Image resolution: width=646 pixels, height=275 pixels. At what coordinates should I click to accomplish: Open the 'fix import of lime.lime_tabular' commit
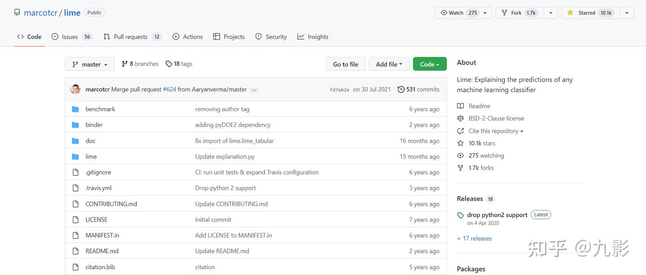[235, 141]
